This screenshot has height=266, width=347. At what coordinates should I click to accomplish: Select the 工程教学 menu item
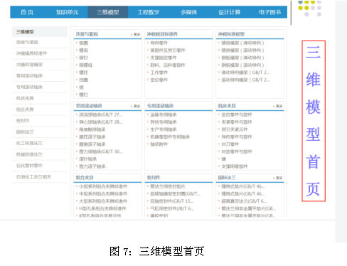coord(149,12)
